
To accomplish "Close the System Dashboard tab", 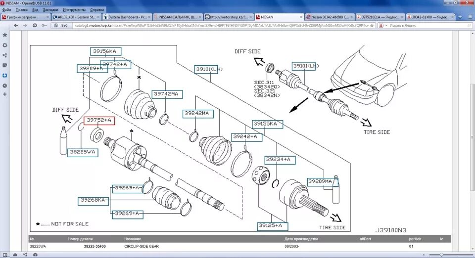I will click(149, 17).
